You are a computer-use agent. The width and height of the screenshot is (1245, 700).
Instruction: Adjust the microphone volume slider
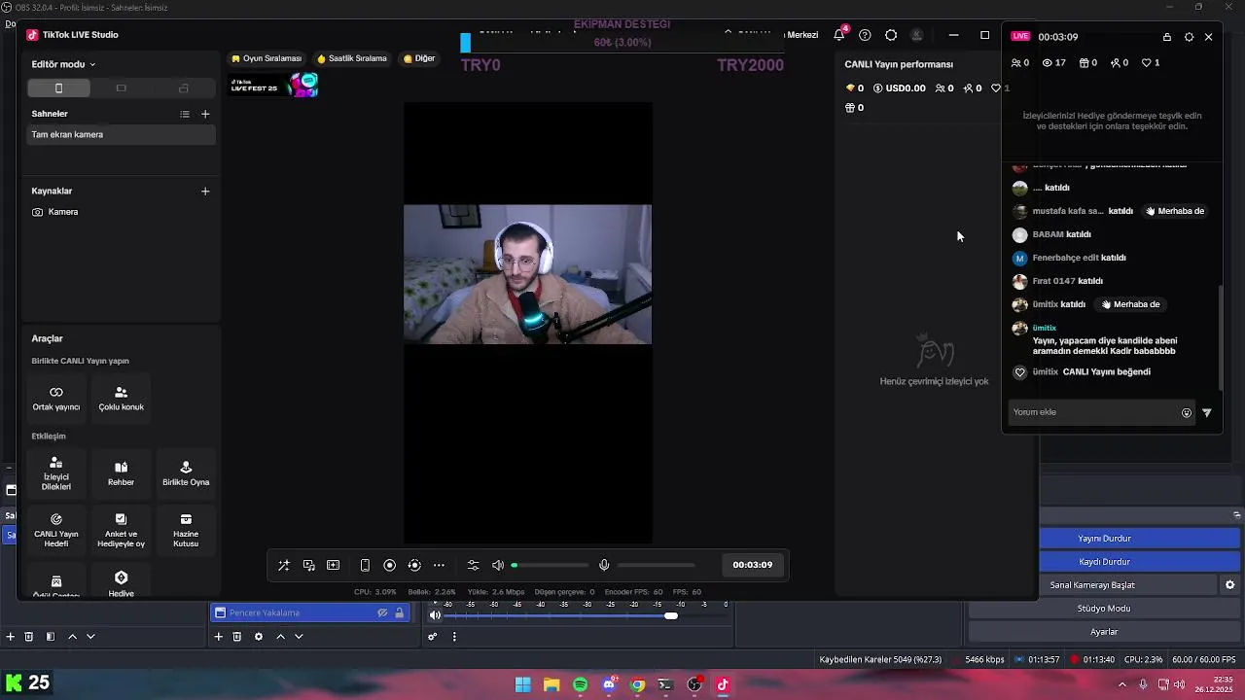(x=656, y=565)
